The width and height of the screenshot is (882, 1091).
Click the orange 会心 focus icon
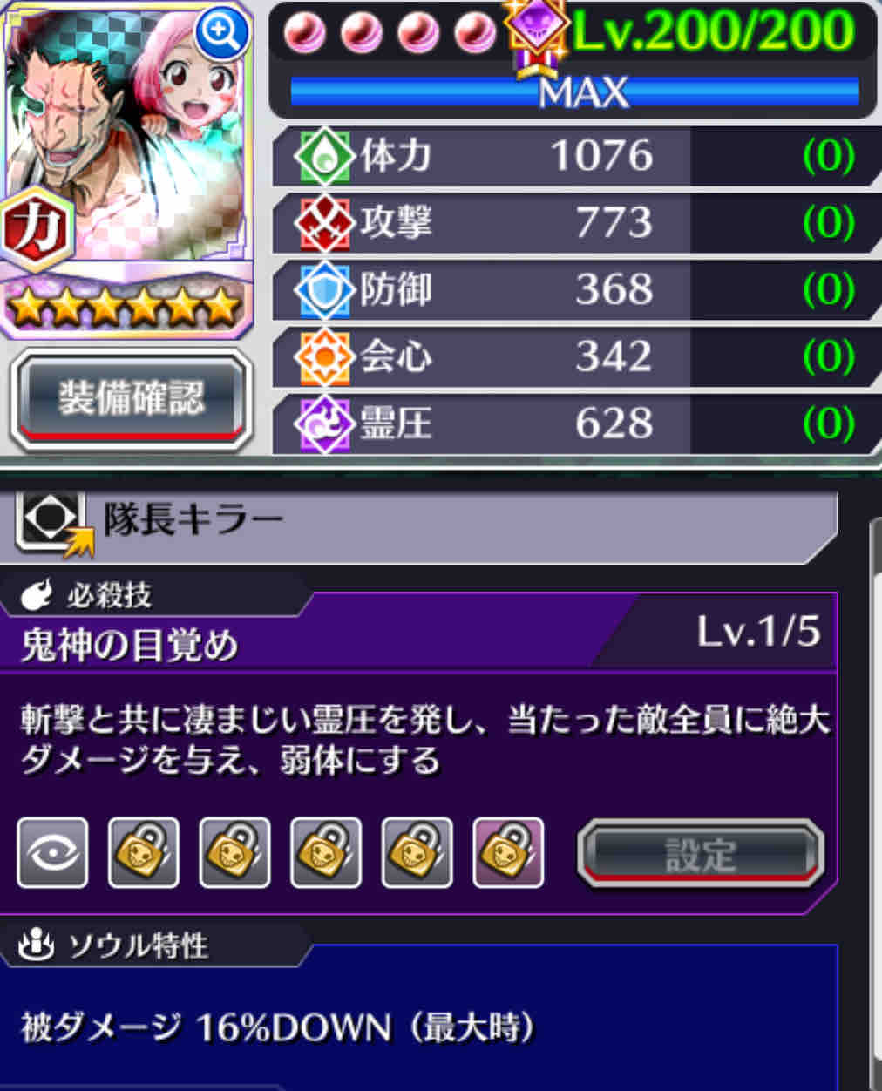click(x=323, y=356)
